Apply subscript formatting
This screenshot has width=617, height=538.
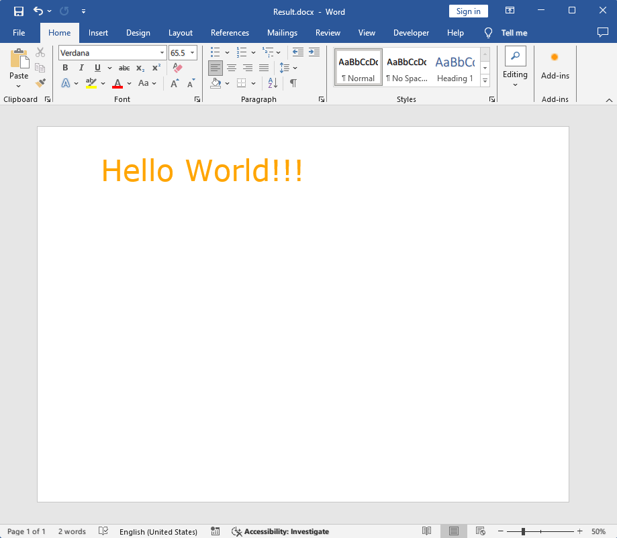[140, 68]
